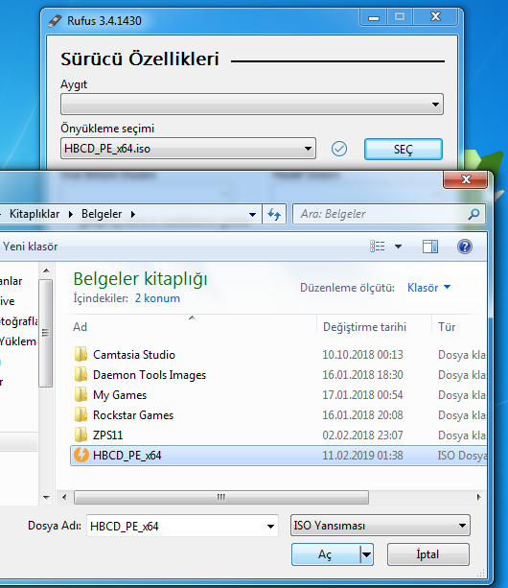Screen dimensions: 508x588
Task: Select the HBCD_PE_x64 file name
Action: tap(127, 456)
